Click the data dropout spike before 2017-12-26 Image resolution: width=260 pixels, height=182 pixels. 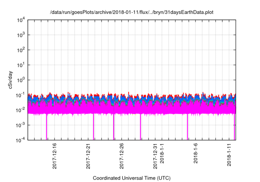pos(114,127)
